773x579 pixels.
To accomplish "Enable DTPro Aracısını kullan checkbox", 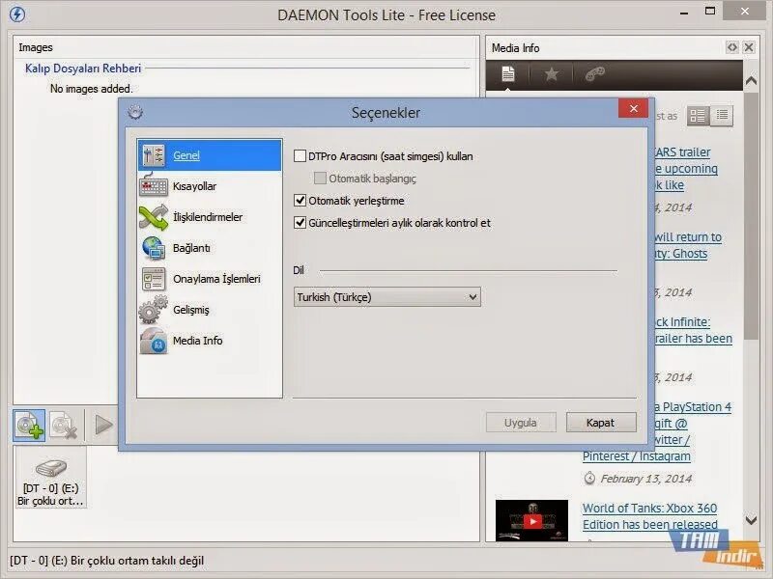I will pos(300,156).
